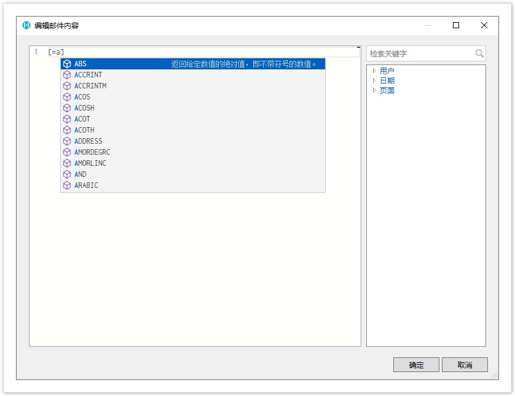The height and width of the screenshot is (396, 515).
Task: Select the 用户 tree item
Action: 387,71
